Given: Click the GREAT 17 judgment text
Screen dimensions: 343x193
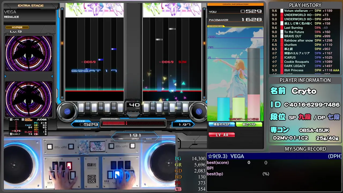Looking at the screenshot, I should tap(94, 71).
